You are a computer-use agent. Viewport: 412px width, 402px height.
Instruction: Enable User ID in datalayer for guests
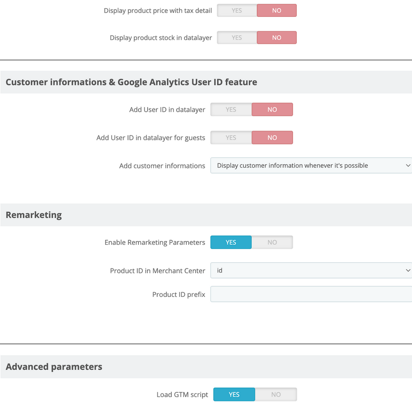(231, 138)
